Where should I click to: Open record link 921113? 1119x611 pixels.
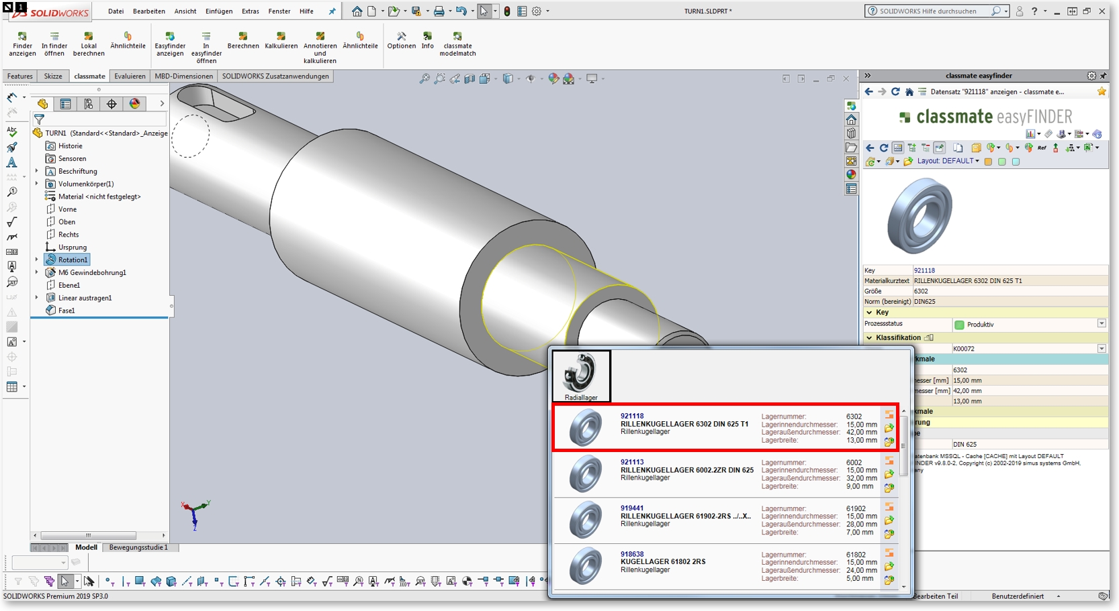pos(632,462)
